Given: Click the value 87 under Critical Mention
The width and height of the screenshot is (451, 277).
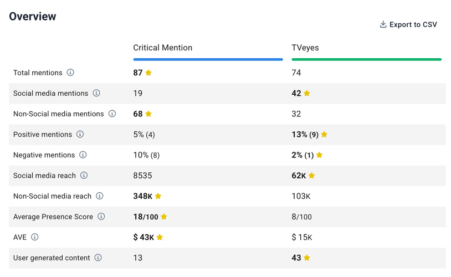Looking at the screenshot, I should click(x=138, y=73).
